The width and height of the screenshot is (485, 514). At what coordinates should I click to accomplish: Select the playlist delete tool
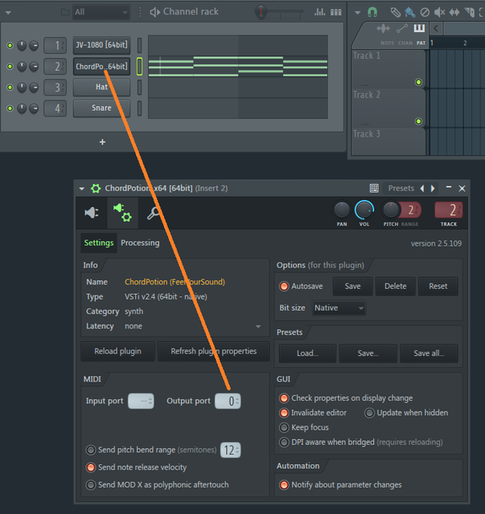pyautogui.click(x=425, y=13)
